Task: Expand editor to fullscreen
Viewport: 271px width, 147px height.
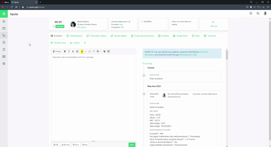Action: coord(109,52)
